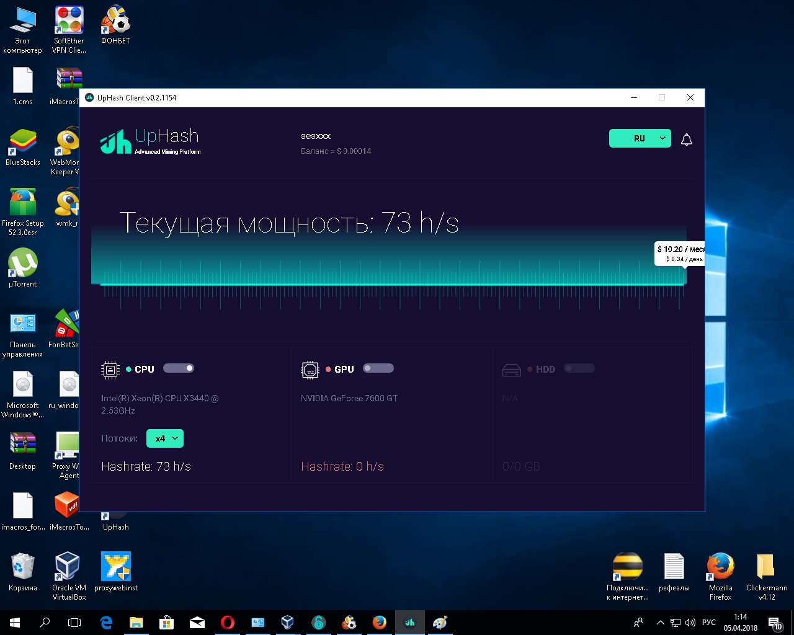Switch to the UpHash taskbar button
This screenshot has height=635, width=794.
pos(410,623)
